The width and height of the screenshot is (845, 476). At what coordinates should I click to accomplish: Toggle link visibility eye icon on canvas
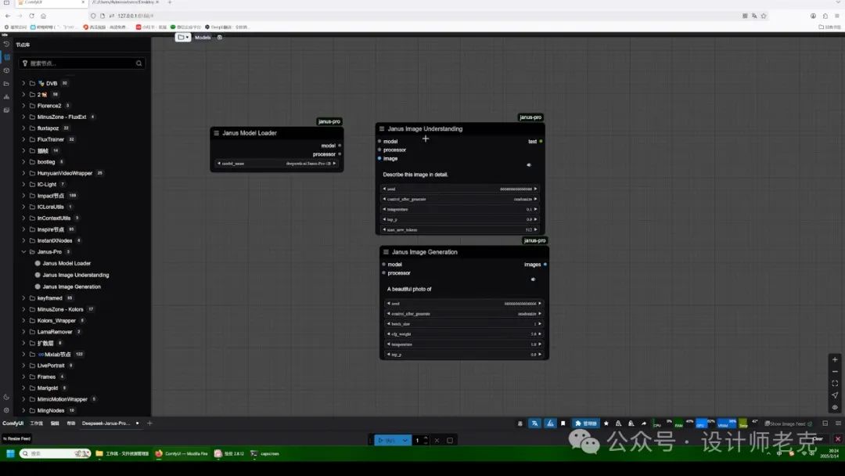(835, 407)
